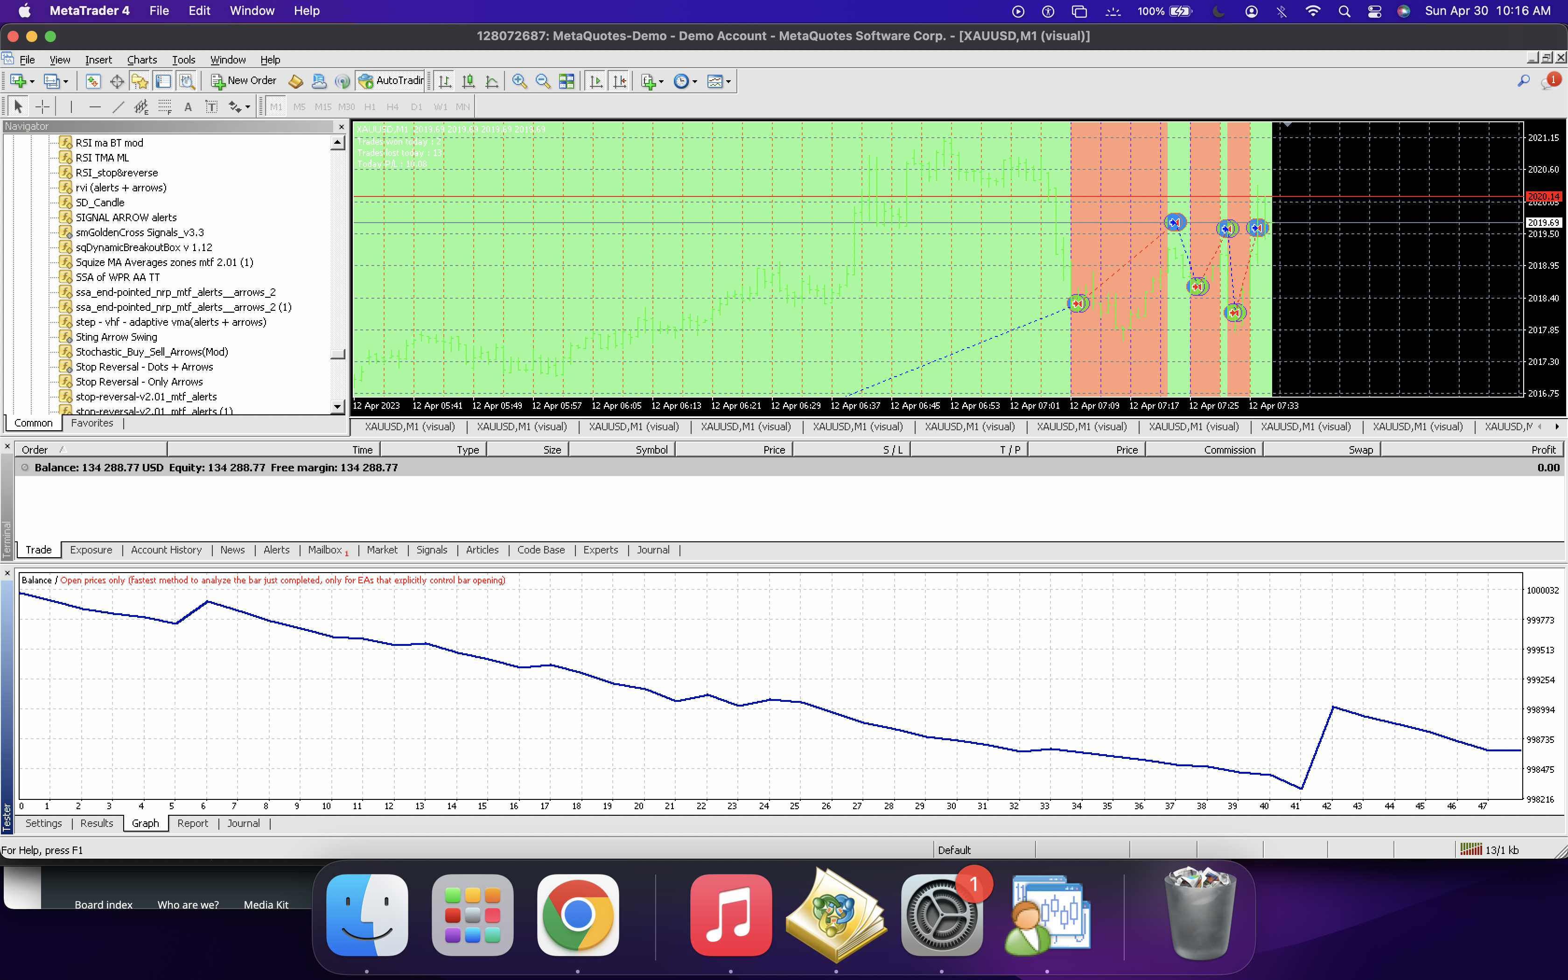Expand the Templates dropdown arrow

point(728,82)
